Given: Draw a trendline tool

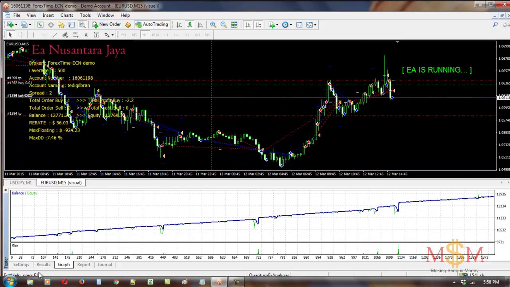Looking at the screenshot, I should 55,35.
